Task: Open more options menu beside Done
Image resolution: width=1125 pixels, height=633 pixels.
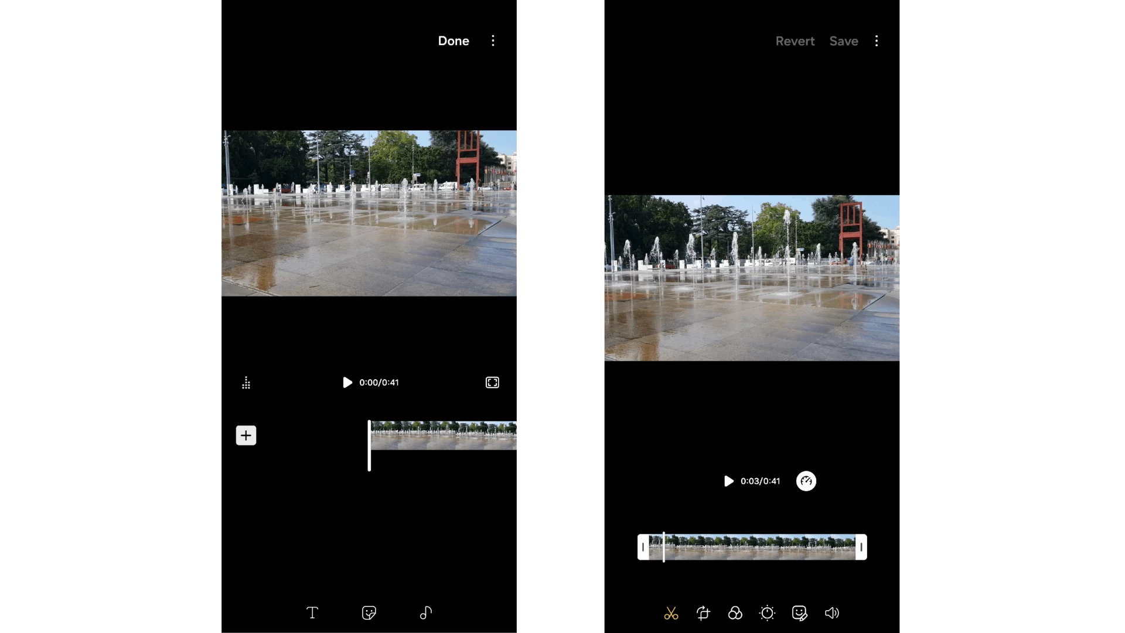Action: click(493, 41)
